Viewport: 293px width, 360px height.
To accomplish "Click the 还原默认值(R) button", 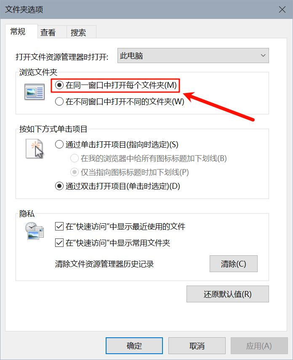I will [227, 294].
